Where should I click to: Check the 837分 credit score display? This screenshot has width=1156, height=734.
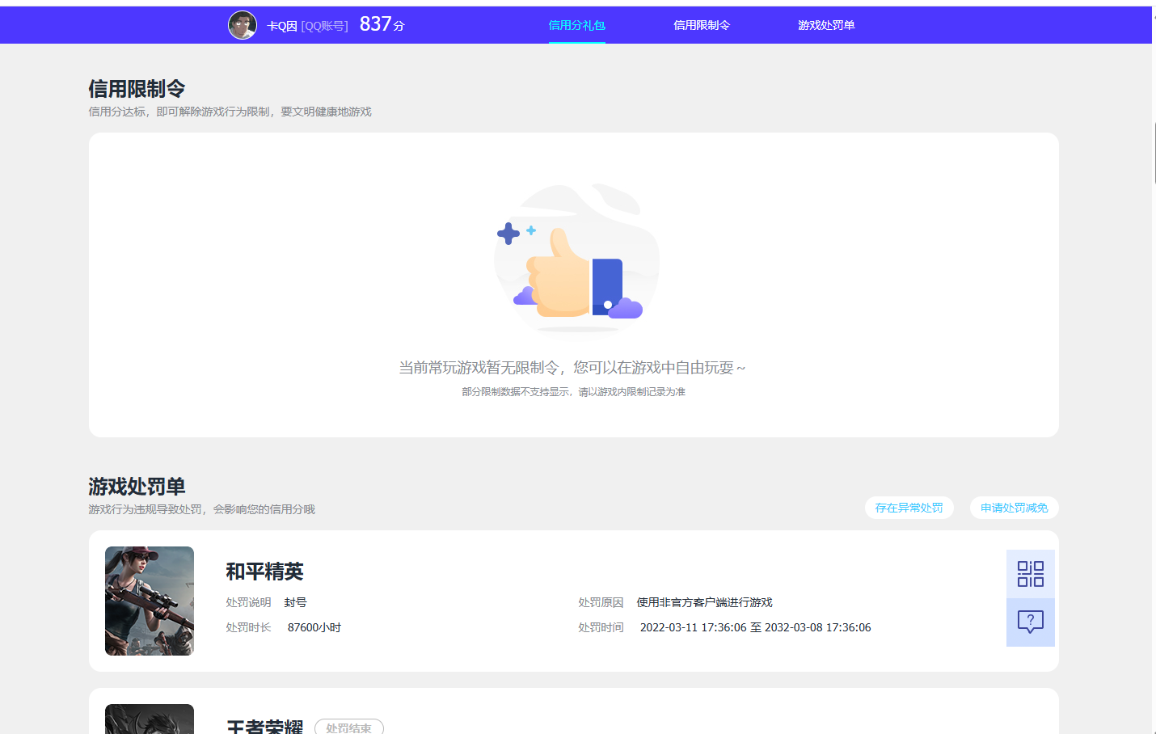(x=381, y=23)
